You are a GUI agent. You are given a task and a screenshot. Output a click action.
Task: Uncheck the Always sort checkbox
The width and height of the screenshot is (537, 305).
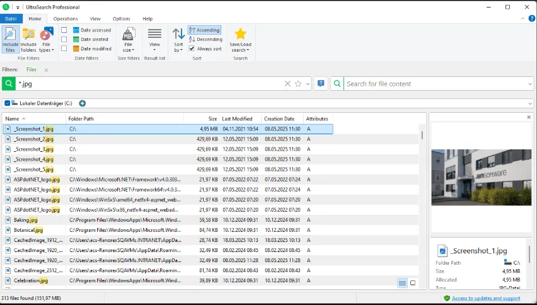pyautogui.click(x=192, y=49)
